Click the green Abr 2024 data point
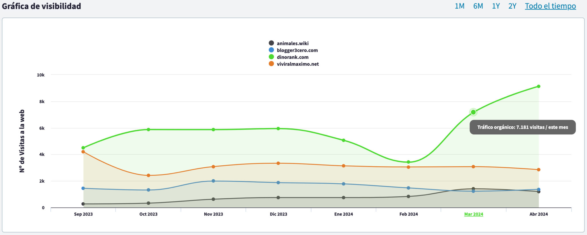This screenshot has height=235, width=587. tap(539, 86)
